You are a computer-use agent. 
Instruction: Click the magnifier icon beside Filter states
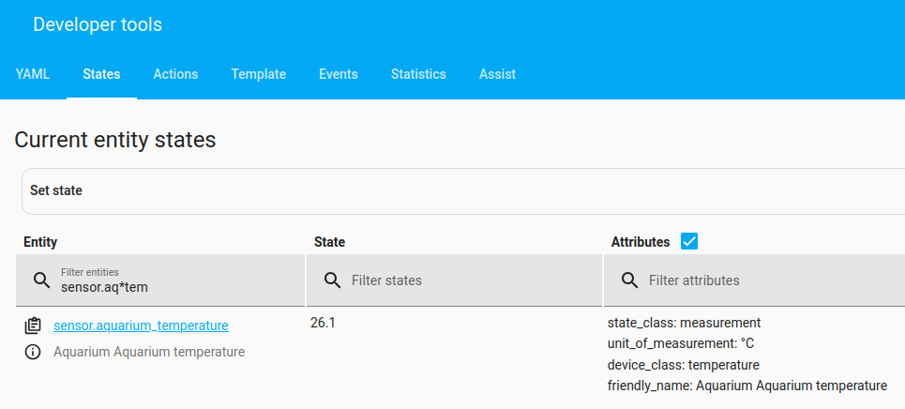(331, 280)
